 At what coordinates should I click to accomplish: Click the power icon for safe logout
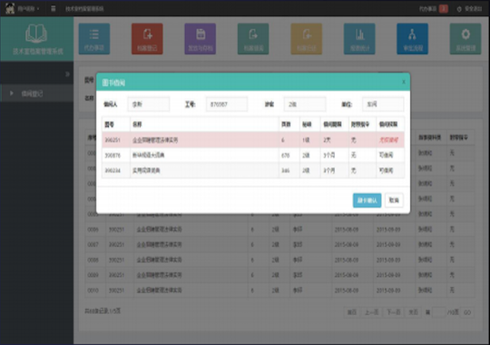click(459, 9)
